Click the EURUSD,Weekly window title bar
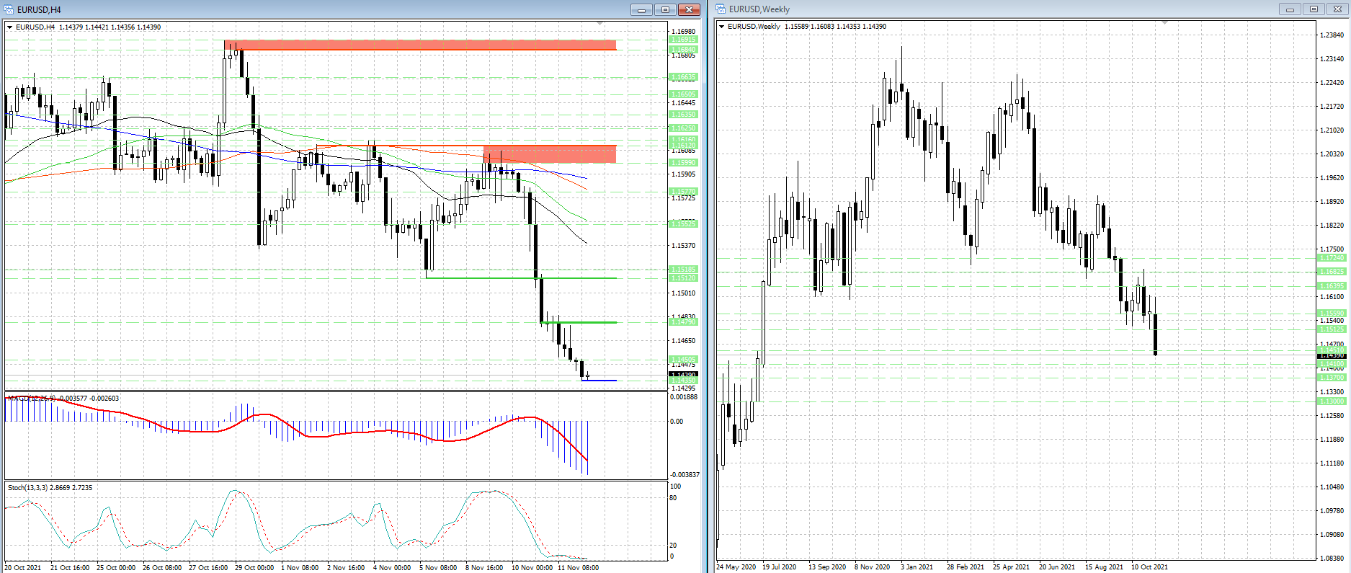 [x=1009, y=9]
